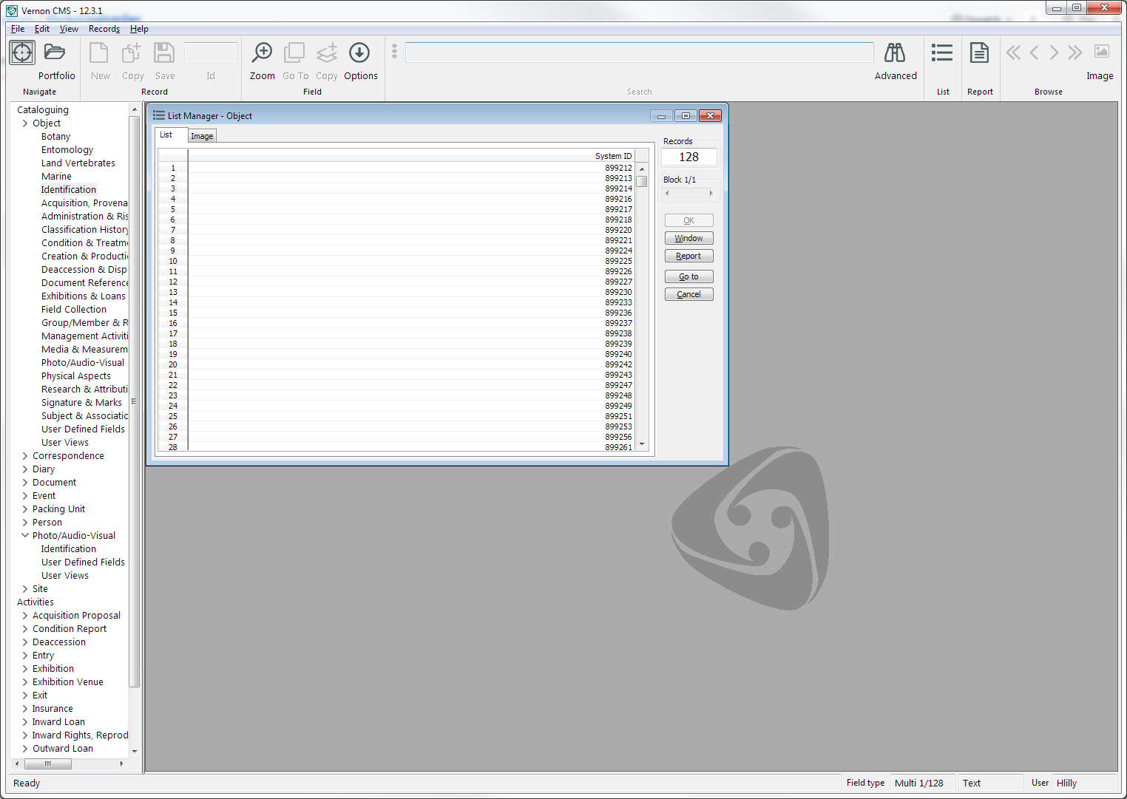The height and width of the screenshot is (799, 1127).
Task: Expand the Person tree node
Action: click(x=25, y=523)
